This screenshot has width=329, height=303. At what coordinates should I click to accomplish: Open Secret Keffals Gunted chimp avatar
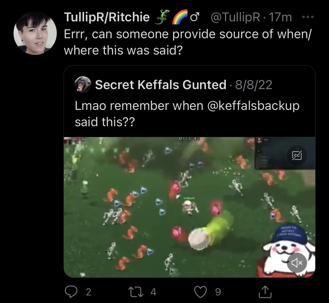[x=83, y=85]
